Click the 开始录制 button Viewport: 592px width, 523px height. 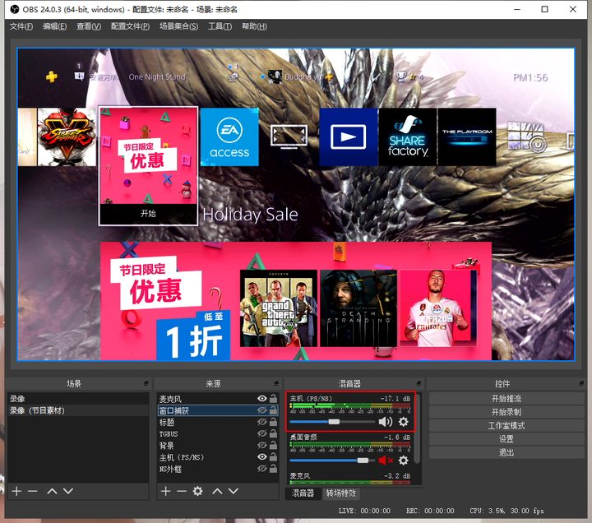(x=506, y=412)
